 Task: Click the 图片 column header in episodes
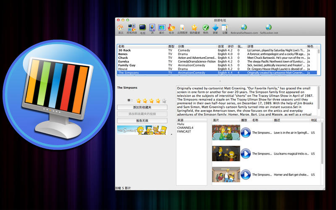point(226,120)
